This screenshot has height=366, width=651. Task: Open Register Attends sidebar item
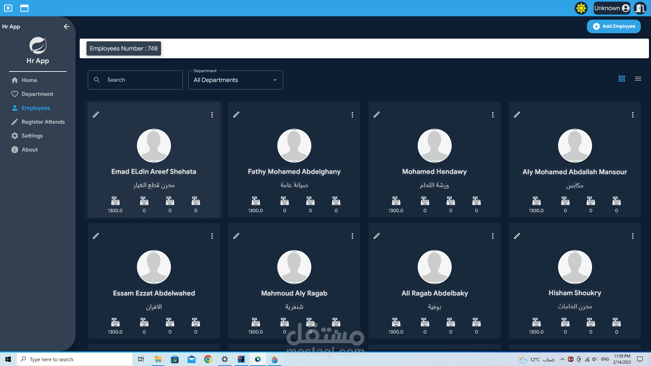[43, 122]
